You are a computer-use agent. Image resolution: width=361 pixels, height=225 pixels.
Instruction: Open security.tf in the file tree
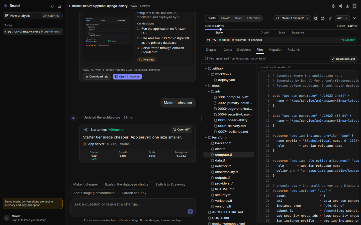pos(229,195)
